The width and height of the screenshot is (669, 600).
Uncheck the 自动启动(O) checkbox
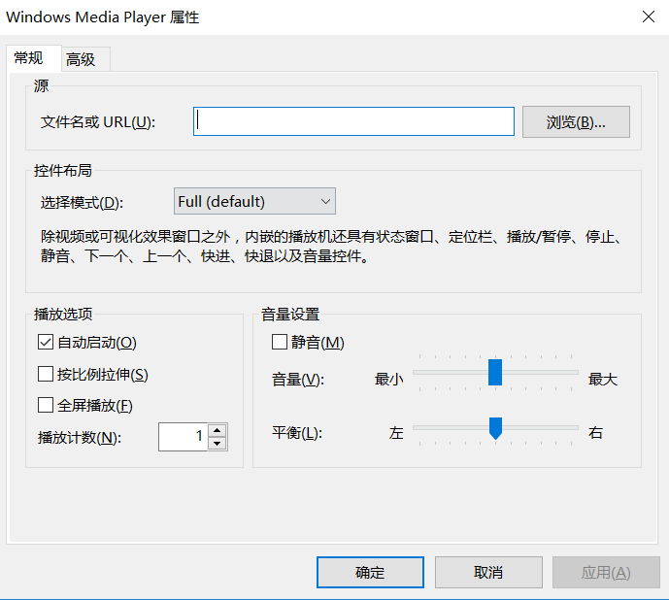46,343
